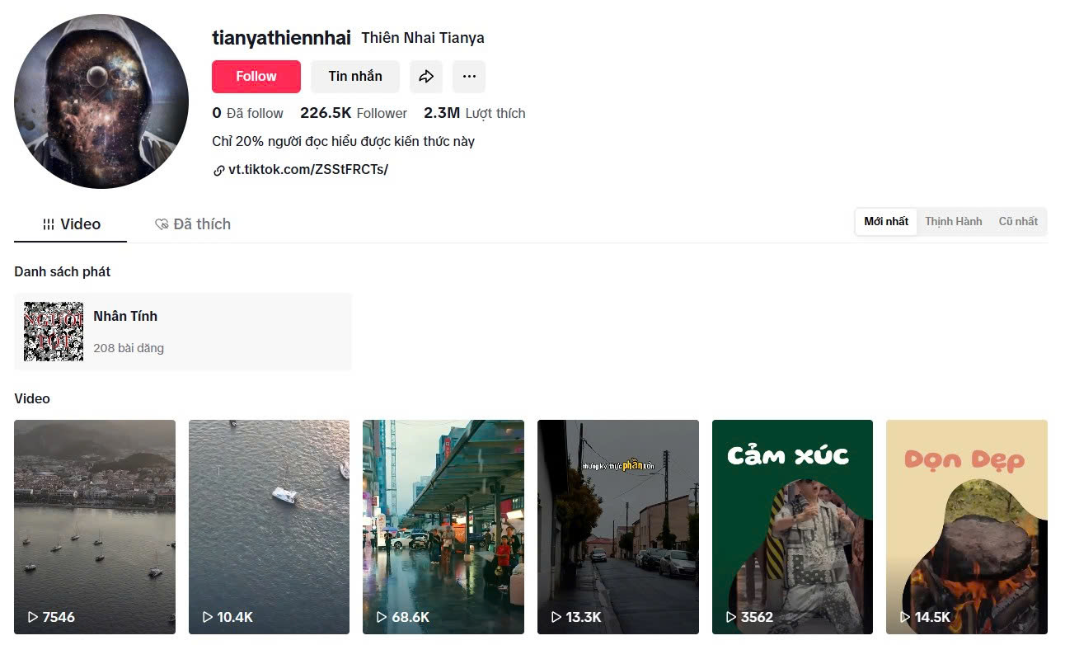Open the three-dots more options menu
1065x645 pixels.
[x=469, y=77]
